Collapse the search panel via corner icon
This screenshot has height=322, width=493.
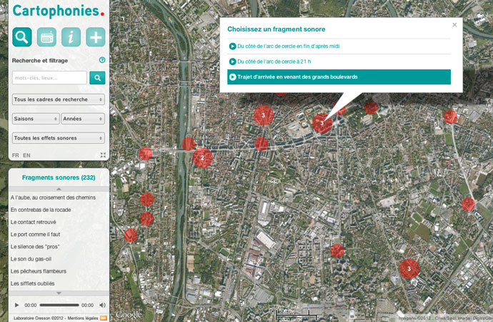pos(103,155)
